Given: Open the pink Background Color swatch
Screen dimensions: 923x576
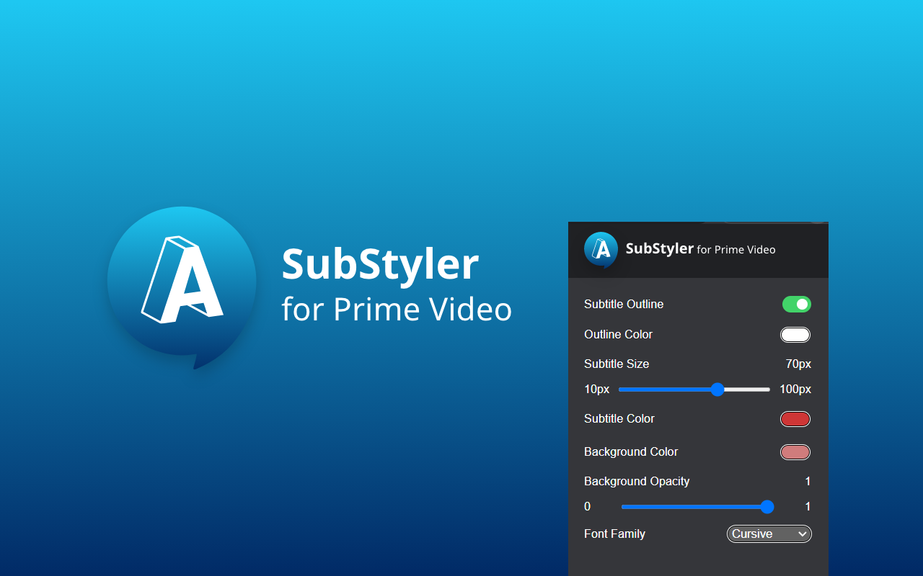Looking at the screenshot, I should [x=795, y=452].
